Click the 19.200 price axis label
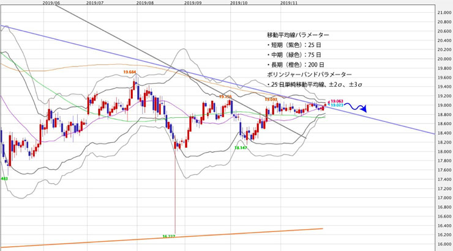Image resolution: width=453 pixels, height=251 pixels. coord(444,96)
